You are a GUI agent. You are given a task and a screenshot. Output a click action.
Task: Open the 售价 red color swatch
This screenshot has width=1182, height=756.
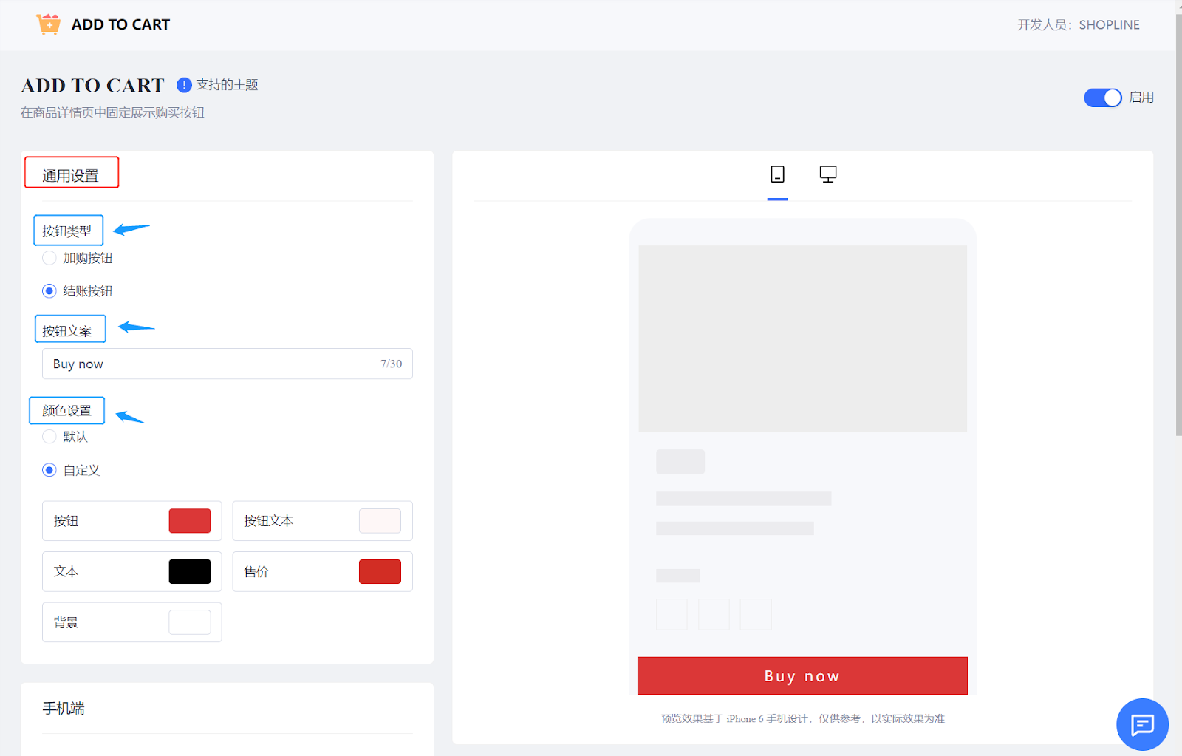[380, 571]
